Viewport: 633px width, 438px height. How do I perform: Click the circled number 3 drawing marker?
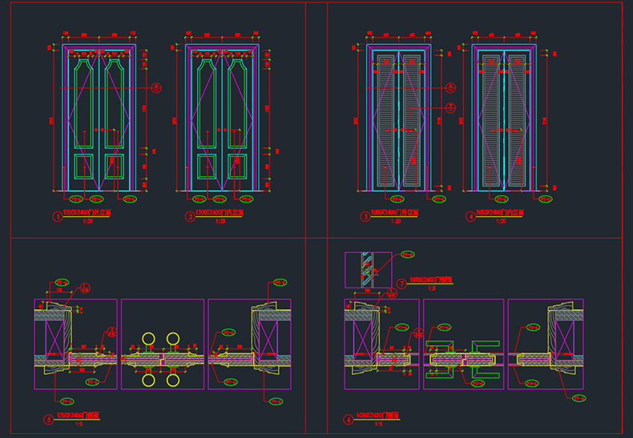[365, 217]
